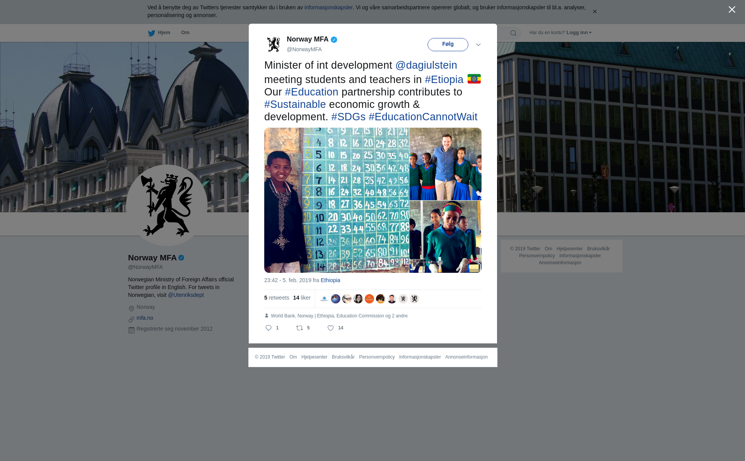The width and height of the screenshot is (745, 461).
Task: Expand tweet options chevron next to Følg
Action: [478, 45]
